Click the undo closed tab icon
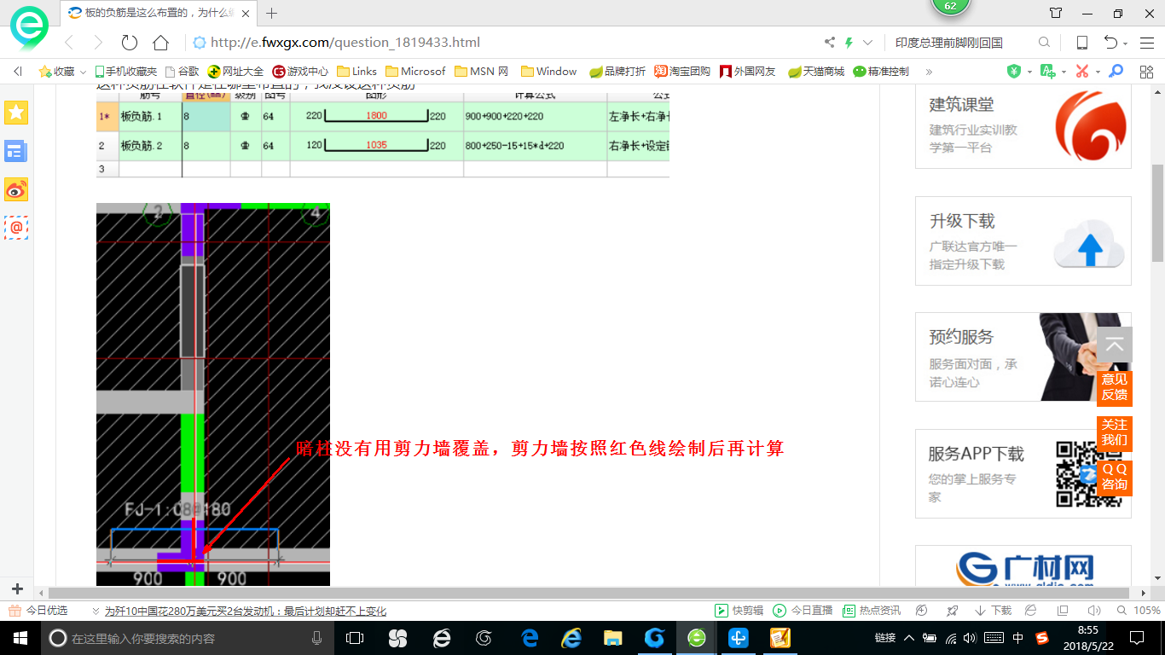 click(x=1110, y=43)
